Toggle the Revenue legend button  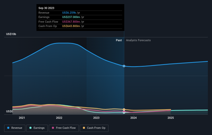15,128
